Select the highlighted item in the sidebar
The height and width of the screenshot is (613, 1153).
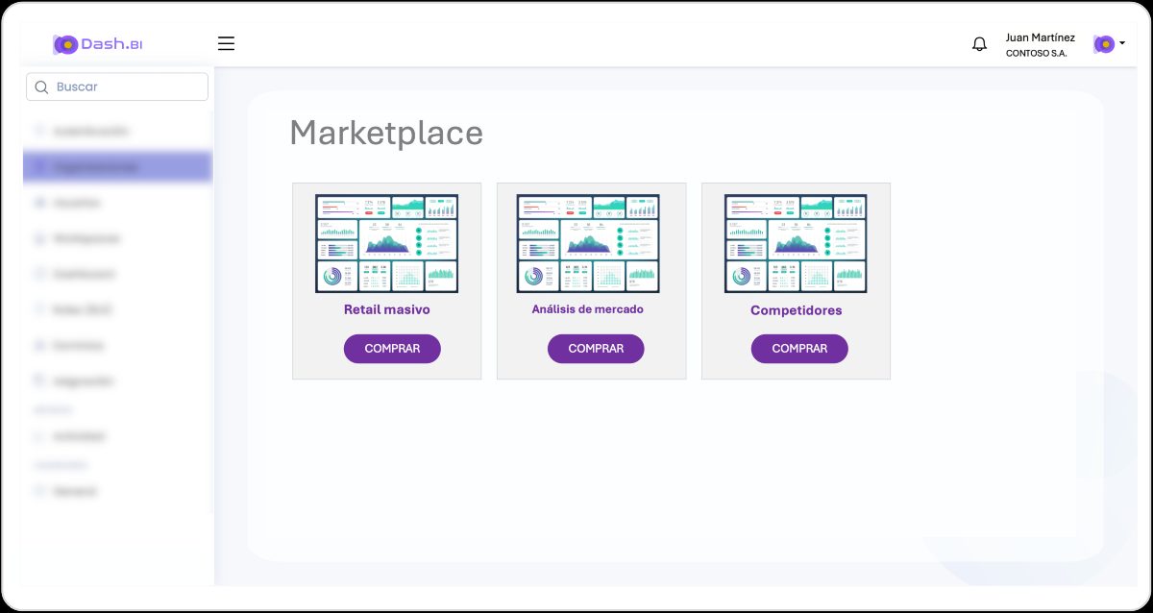[x=117, y=166]
